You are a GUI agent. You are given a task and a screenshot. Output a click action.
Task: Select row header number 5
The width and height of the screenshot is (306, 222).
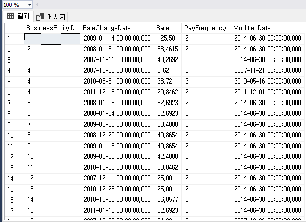14,82
